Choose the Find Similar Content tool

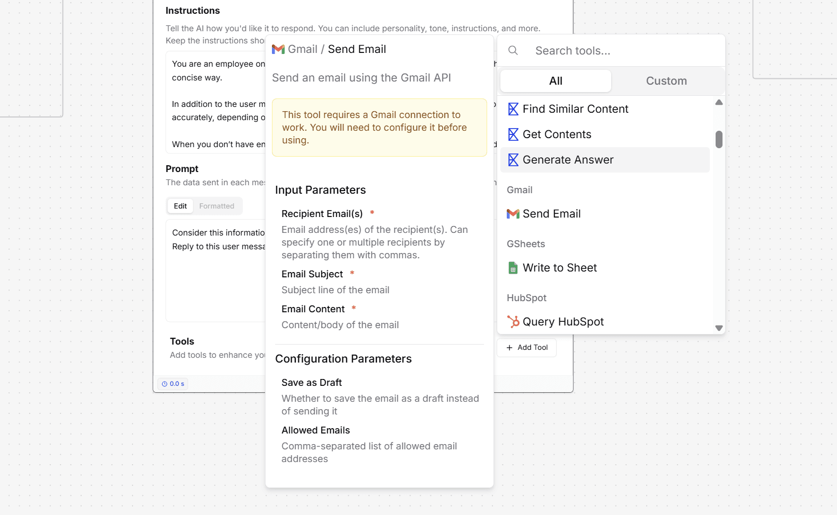pos(605,109)
